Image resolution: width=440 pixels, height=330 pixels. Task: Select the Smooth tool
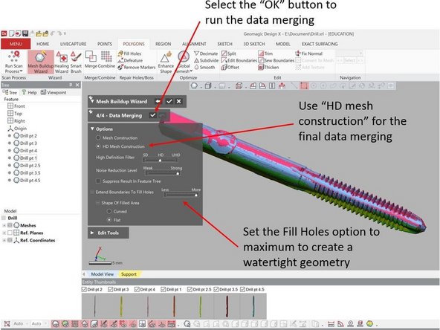point(204,68)
